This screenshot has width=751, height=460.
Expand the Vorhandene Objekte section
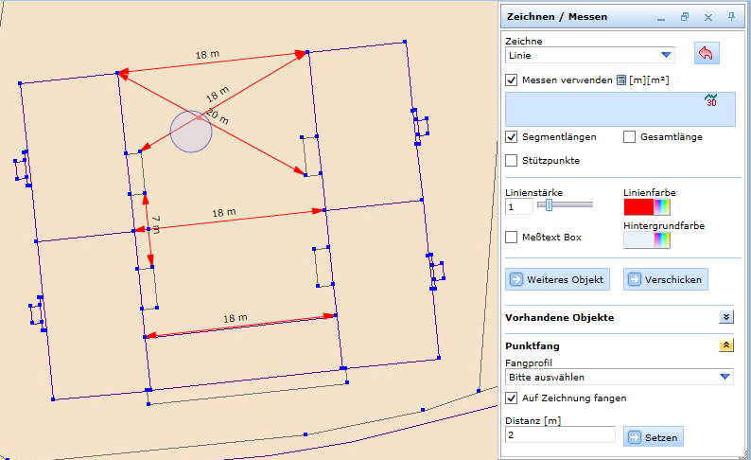[726, 317]
